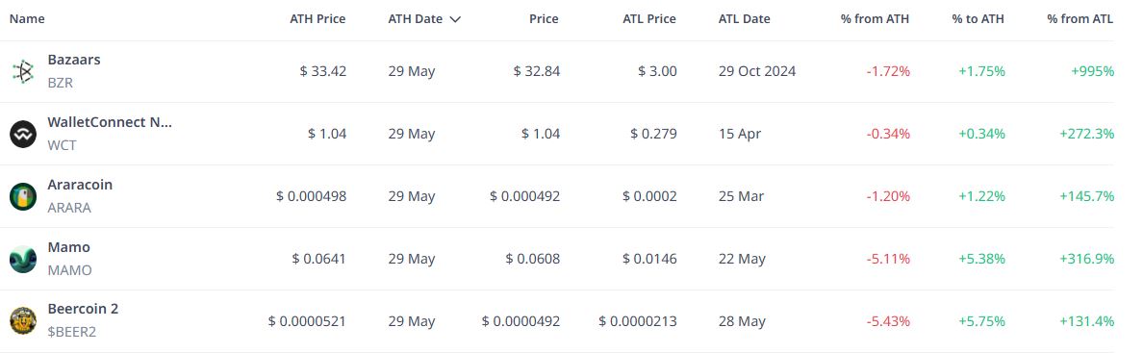Sort table by Name column
This screenshot has width=1143, height=353.
(27, 19)
